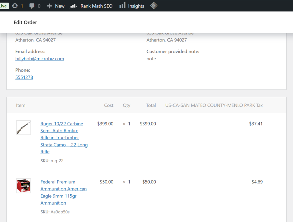Click the Ruger rifle product thumbnail

tap(23, 128)
